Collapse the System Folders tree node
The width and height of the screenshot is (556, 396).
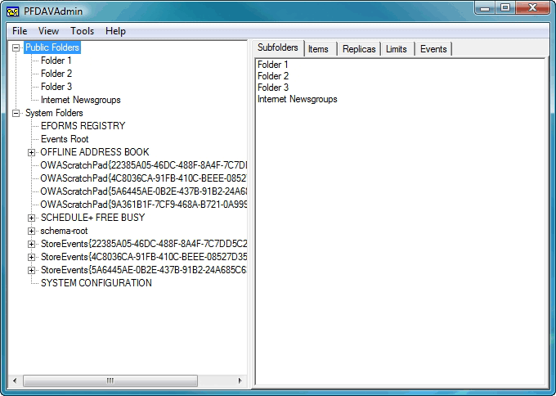[x=16, y=113]
